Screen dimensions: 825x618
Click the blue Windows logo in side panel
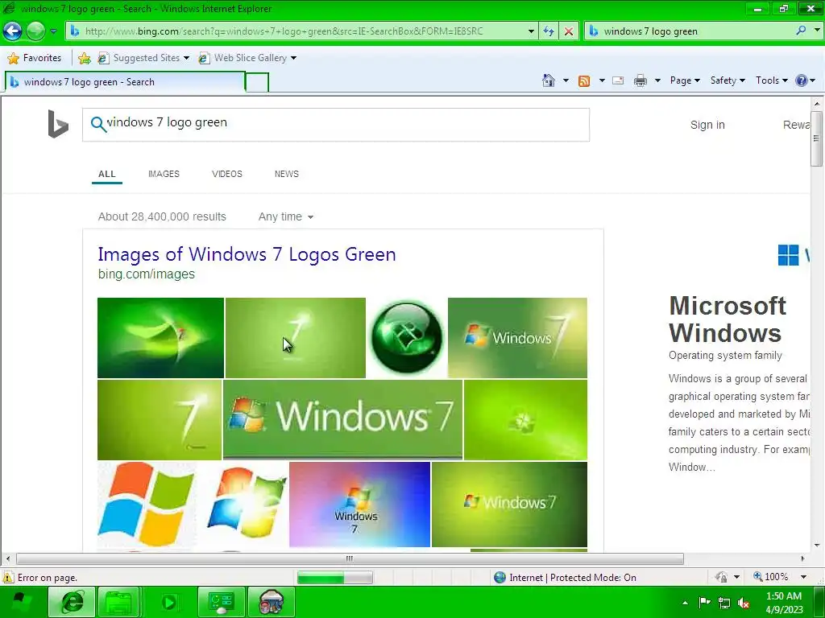788,255
